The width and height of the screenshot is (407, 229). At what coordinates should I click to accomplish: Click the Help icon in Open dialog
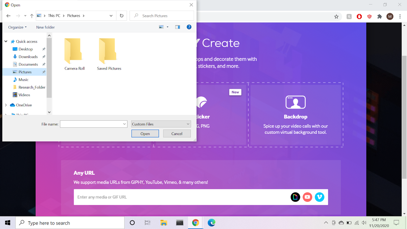click(x=189, y=27)
